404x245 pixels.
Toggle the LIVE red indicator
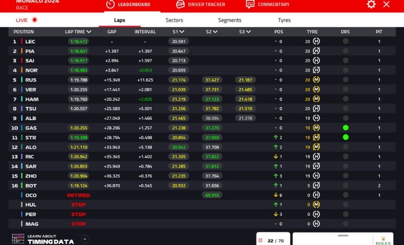[35, 20]
